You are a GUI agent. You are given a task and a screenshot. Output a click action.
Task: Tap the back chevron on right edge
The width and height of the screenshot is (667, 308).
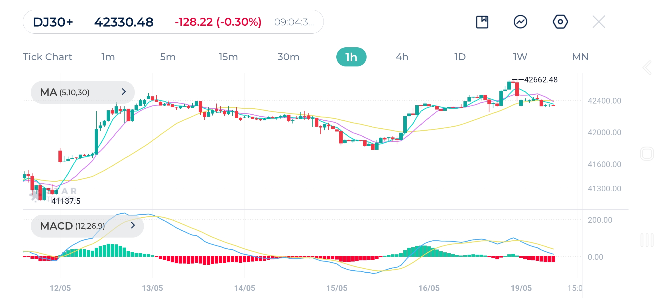click(647, 68)
